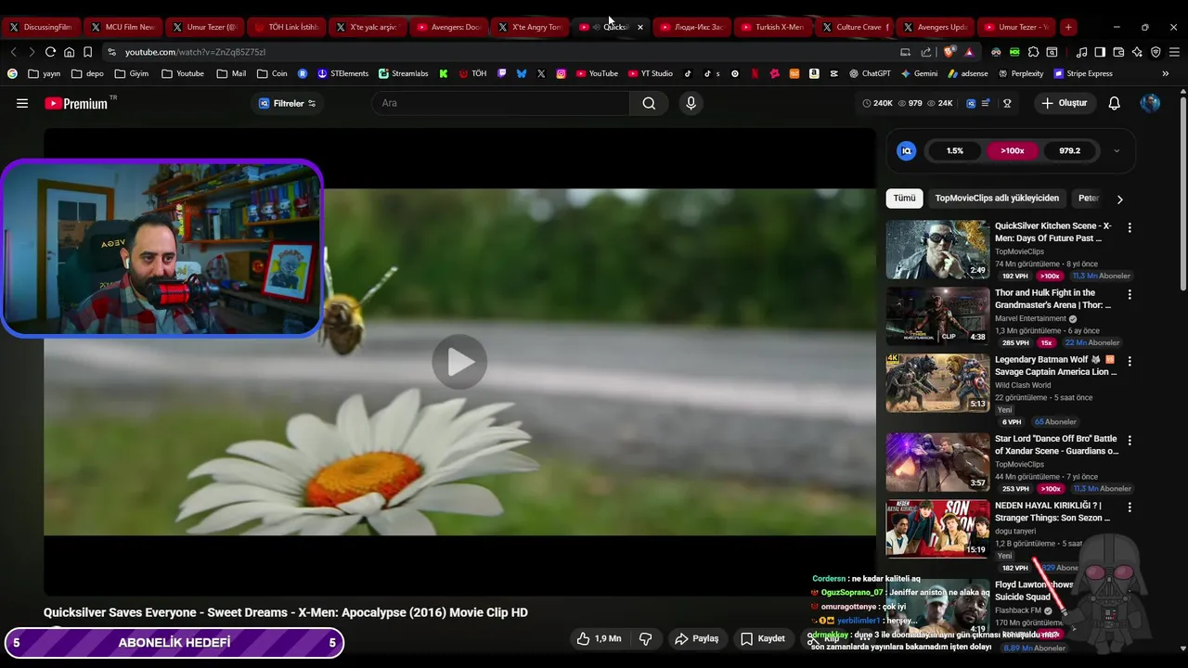Switch to MCU Film News tab

pyautogui.click(x=123, y=27)
